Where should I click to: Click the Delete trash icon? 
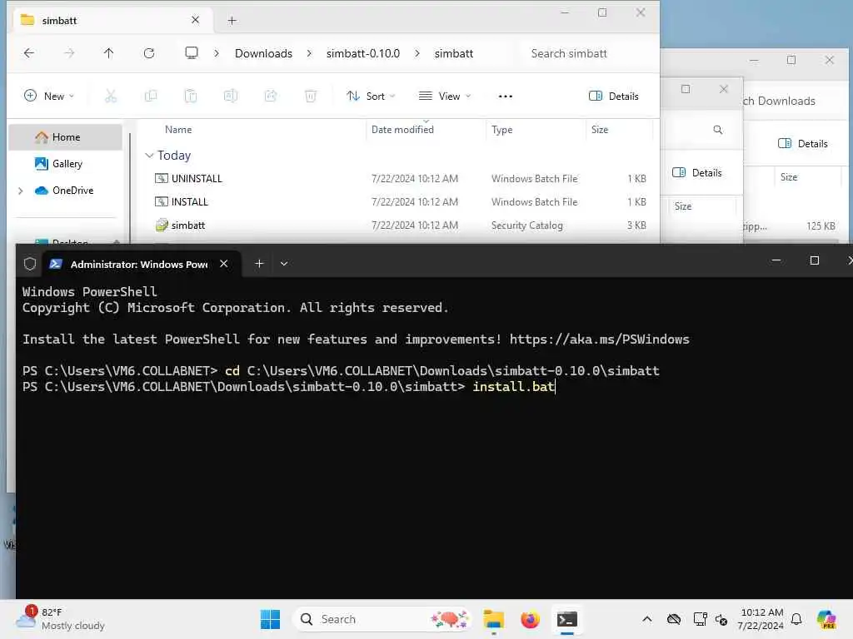311,97
